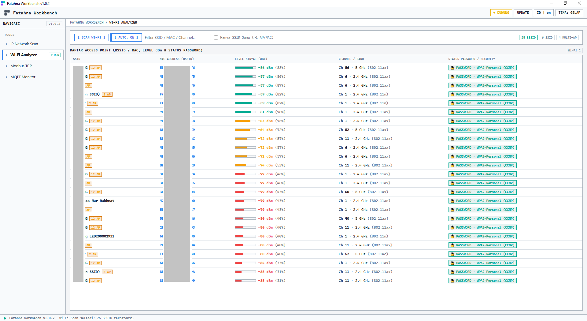Check the Hanya SSID Sama checkbox
The image size is (587, 321).
216,38
